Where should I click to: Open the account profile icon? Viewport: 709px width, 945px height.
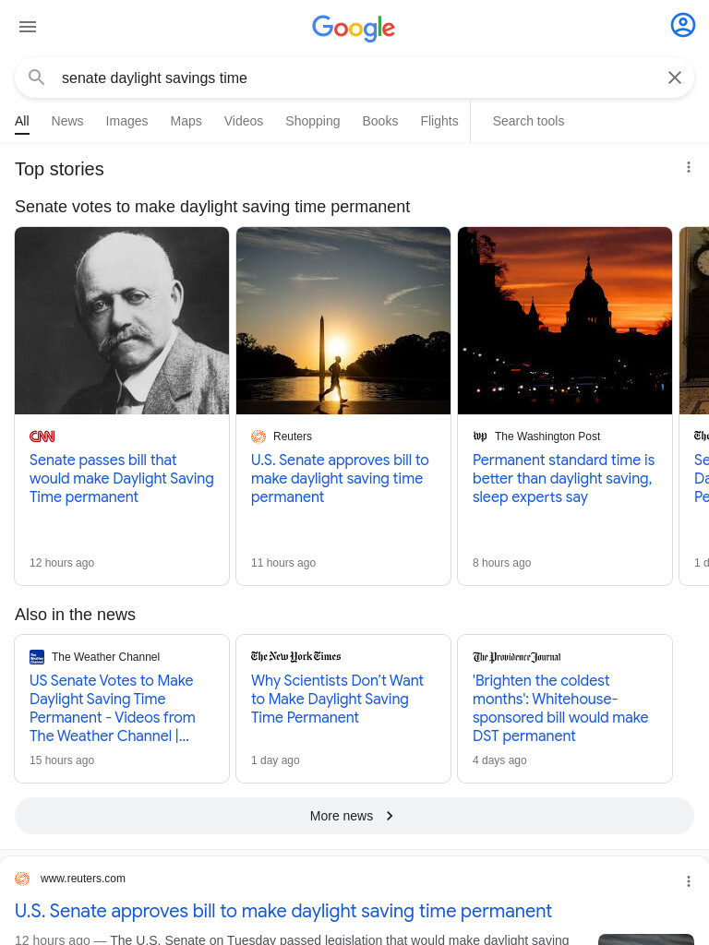pos(682,25)
